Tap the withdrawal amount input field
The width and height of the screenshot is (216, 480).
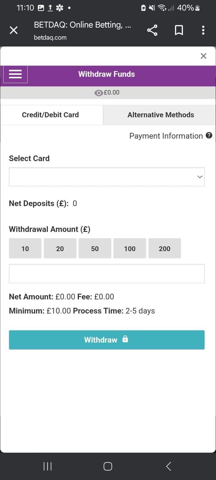(107, 273)
